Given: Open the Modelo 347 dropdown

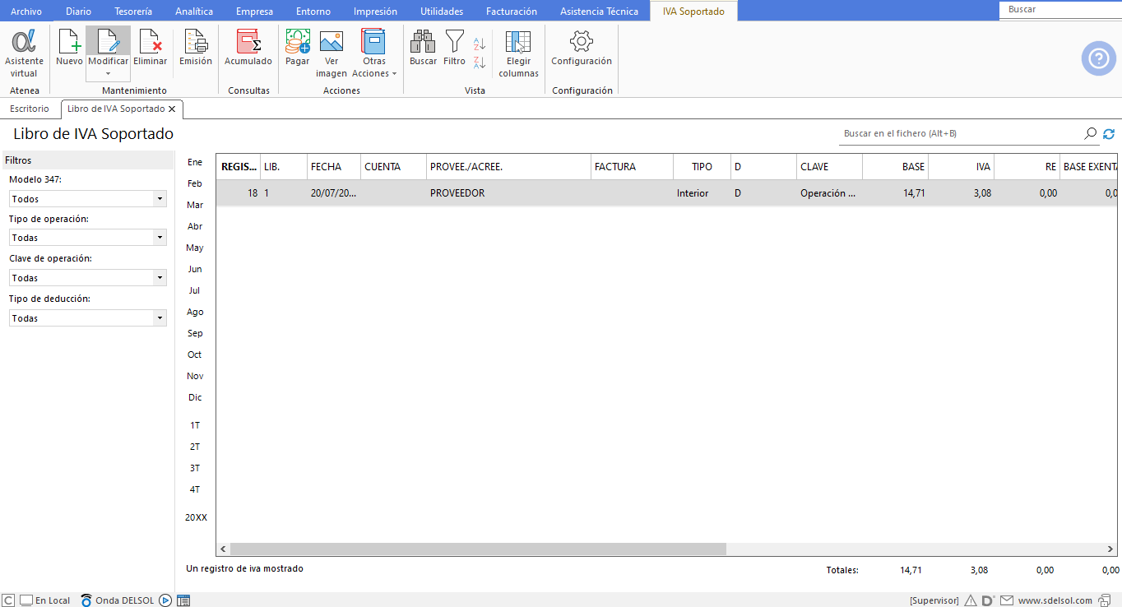Looking at the screenshot, I should 88,199.
